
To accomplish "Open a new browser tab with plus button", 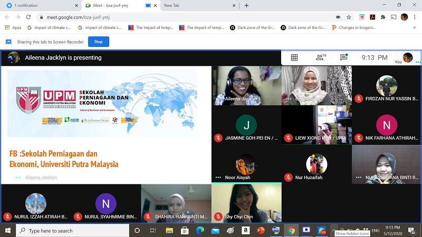I will pyautogui.click(x=246, y=5).
